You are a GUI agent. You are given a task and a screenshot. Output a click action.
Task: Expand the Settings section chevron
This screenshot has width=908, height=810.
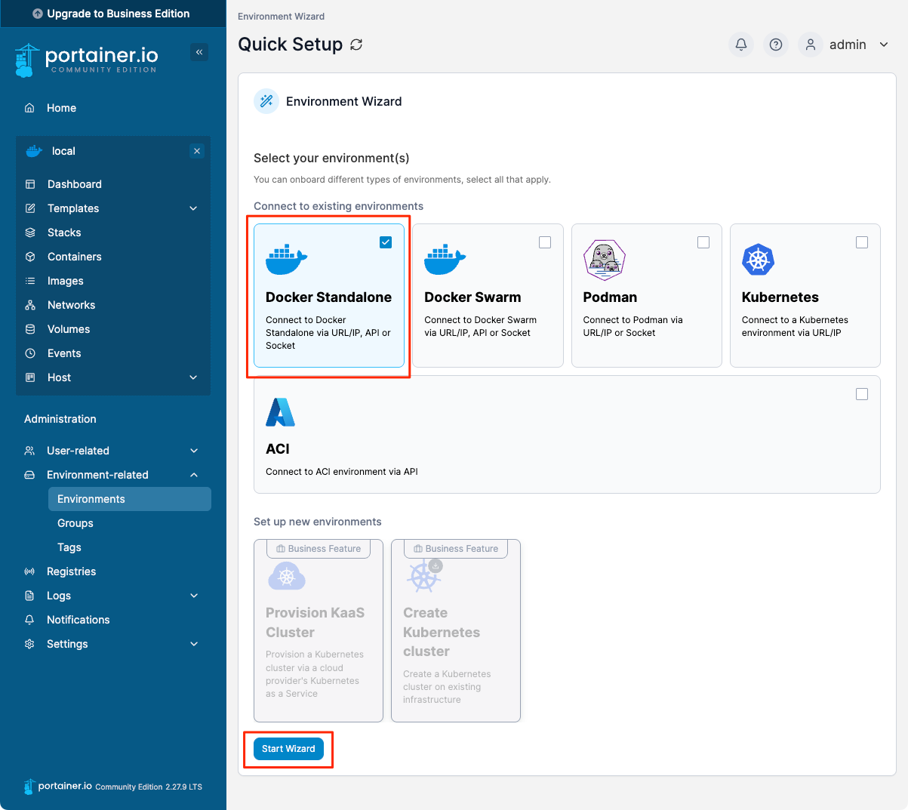pyautogui.click(x=194, y=644)
